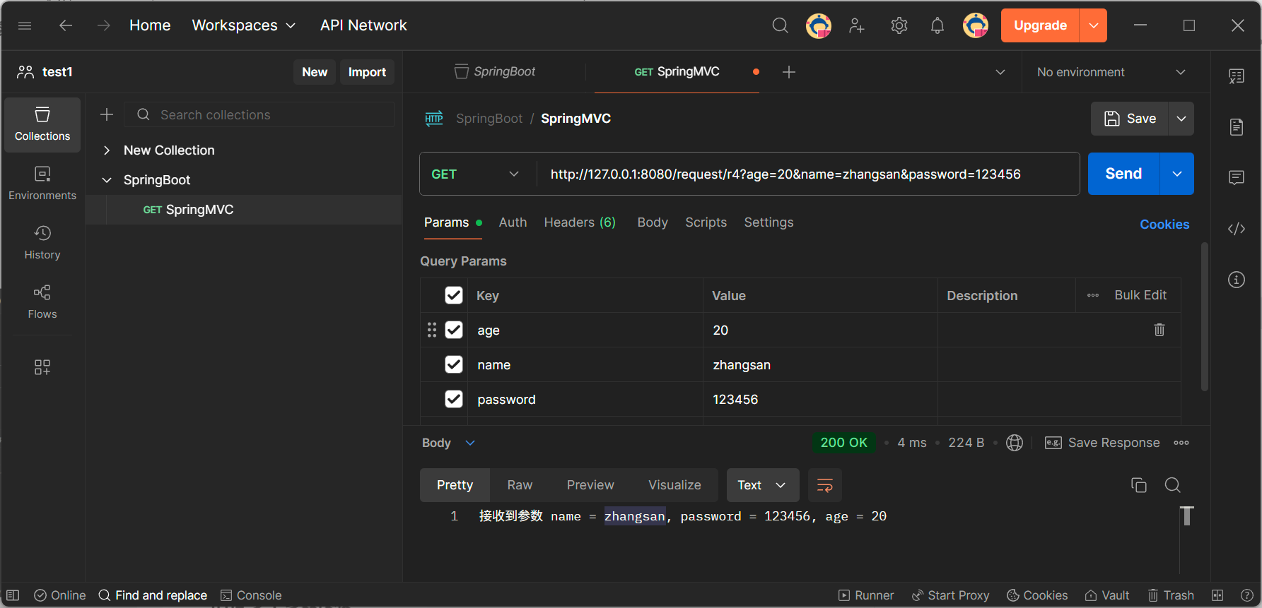Switch to the Auth tab
1262x608 pixels.
pyautogui.click(x=513, y=222)
